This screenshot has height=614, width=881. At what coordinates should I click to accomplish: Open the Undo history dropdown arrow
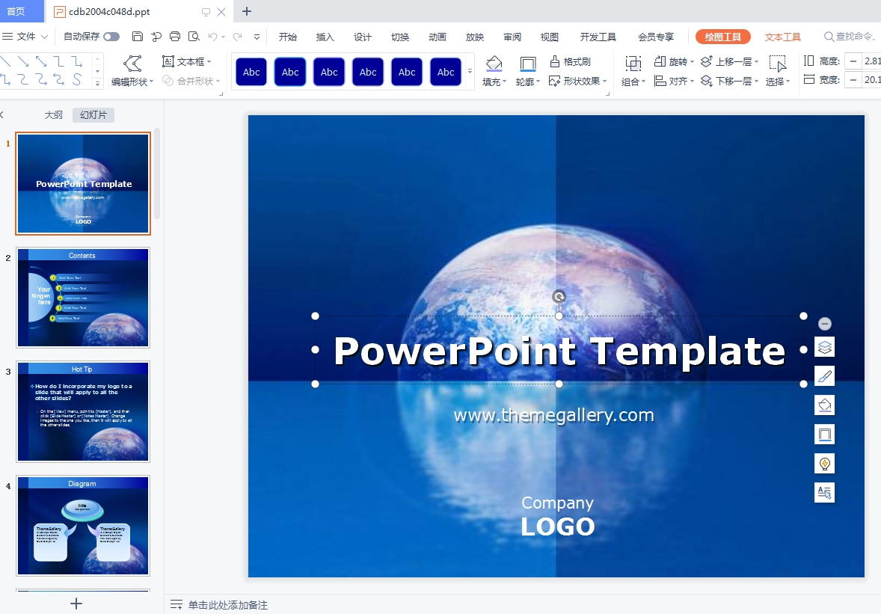(x=223, y=37)
